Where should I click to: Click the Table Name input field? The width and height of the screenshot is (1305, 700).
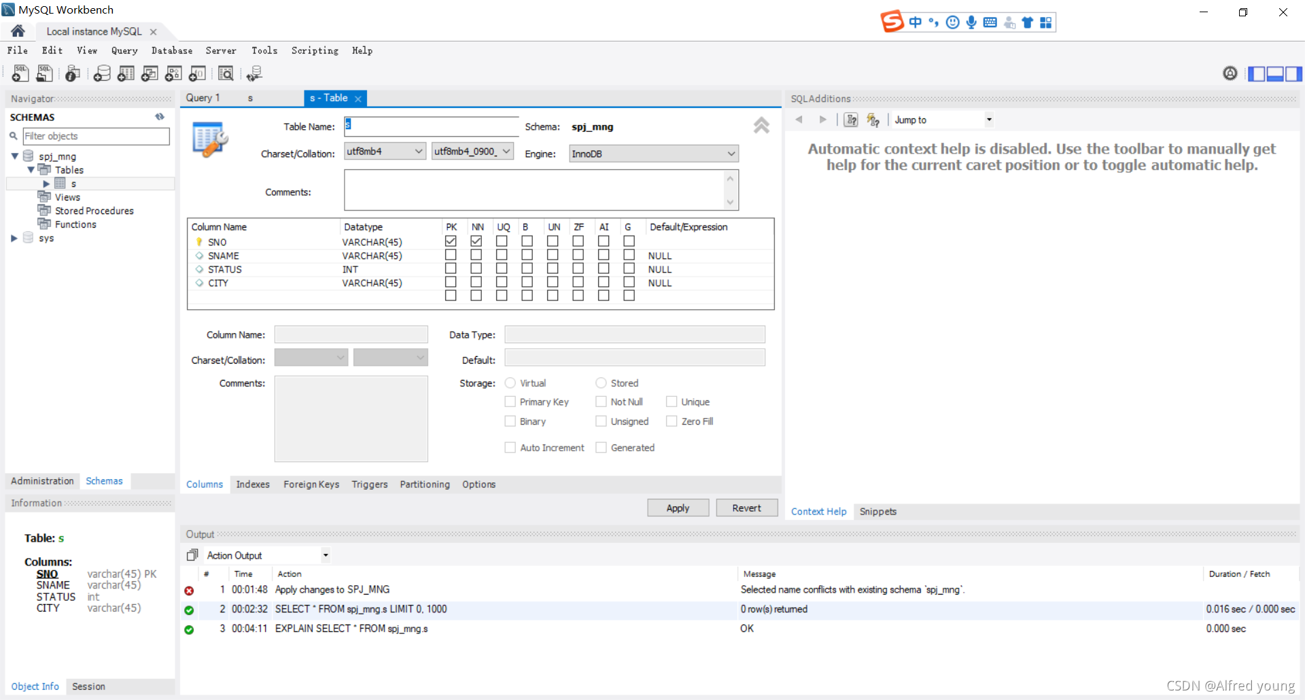tap(432, 126)
